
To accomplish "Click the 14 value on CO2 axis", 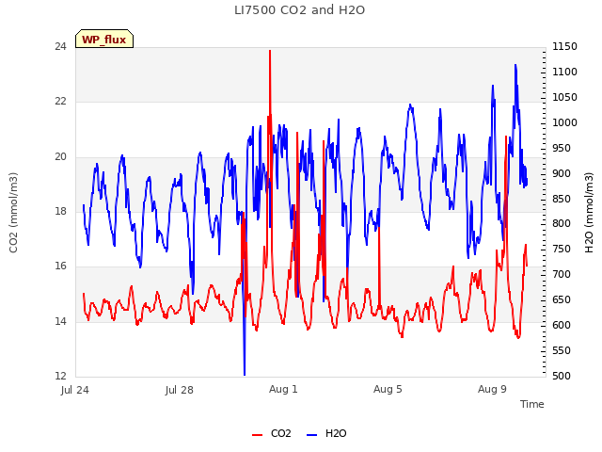I will click(60, 321).
